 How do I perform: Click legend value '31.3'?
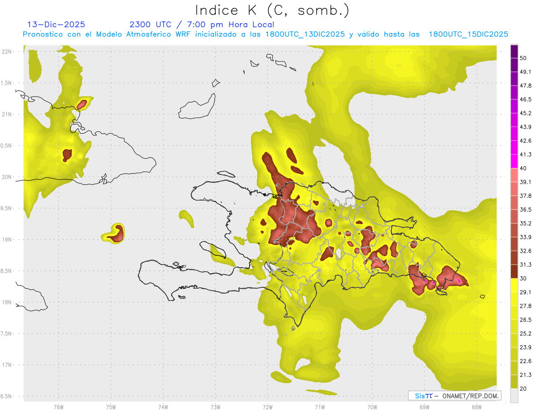point(525,265)
